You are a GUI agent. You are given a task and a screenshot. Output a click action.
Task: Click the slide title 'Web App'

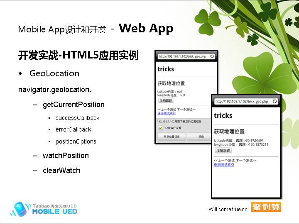point(146,28)
